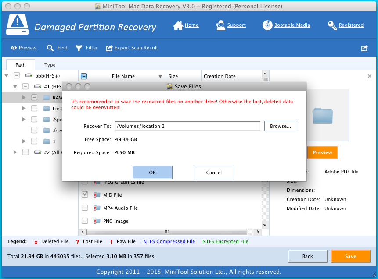Click the large folder preview thumbnail
The height and width of the screenshot is (279, 378).
click(323, 116)
